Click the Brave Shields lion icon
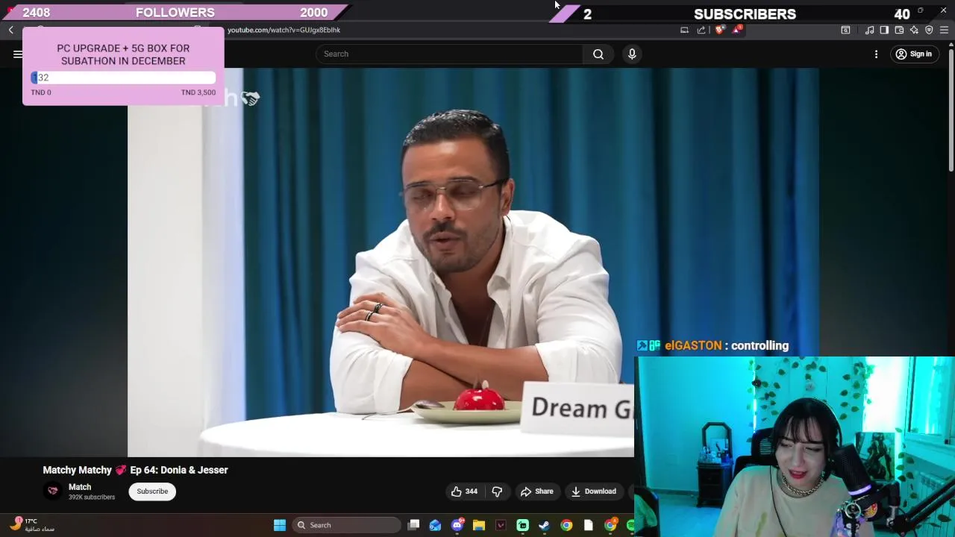This screenshot has height=537, width=955. click(719, 30)
